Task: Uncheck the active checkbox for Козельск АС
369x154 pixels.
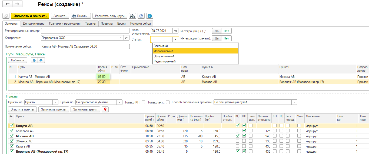Action: tap(11, 131)
